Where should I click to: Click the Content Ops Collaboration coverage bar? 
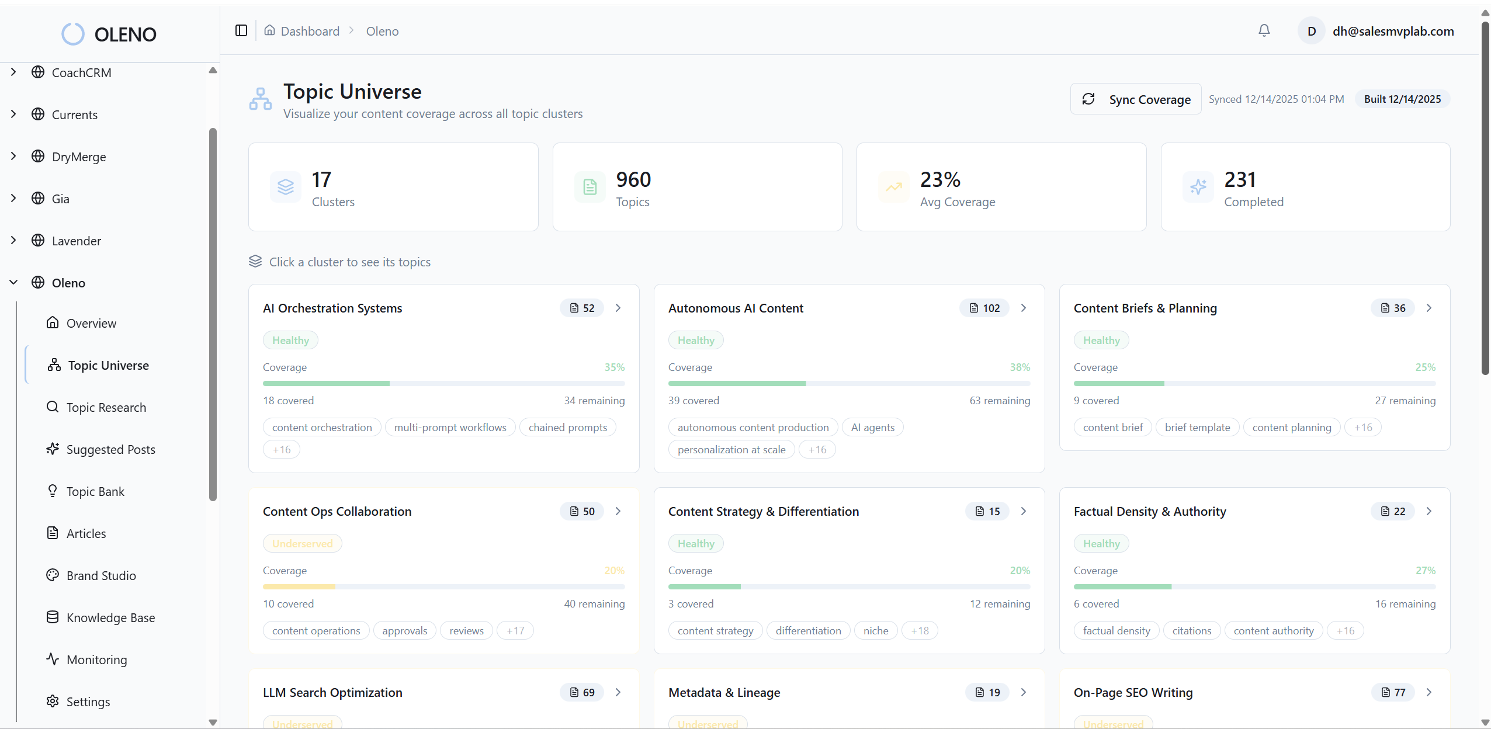(443, 586)
